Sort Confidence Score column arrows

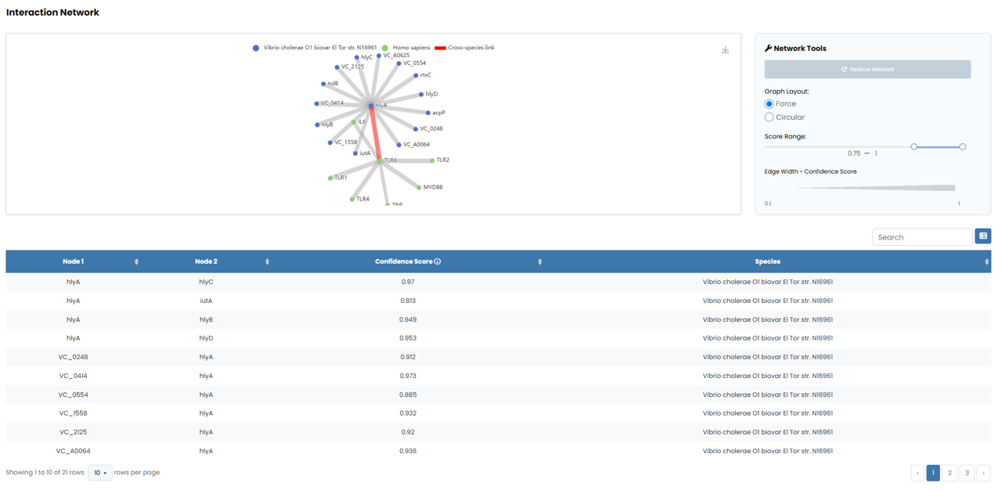point(539,261)
